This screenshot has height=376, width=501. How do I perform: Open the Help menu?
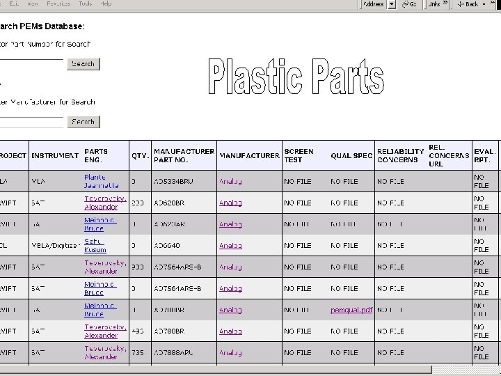pyautogui.click(x=106, y=3)
